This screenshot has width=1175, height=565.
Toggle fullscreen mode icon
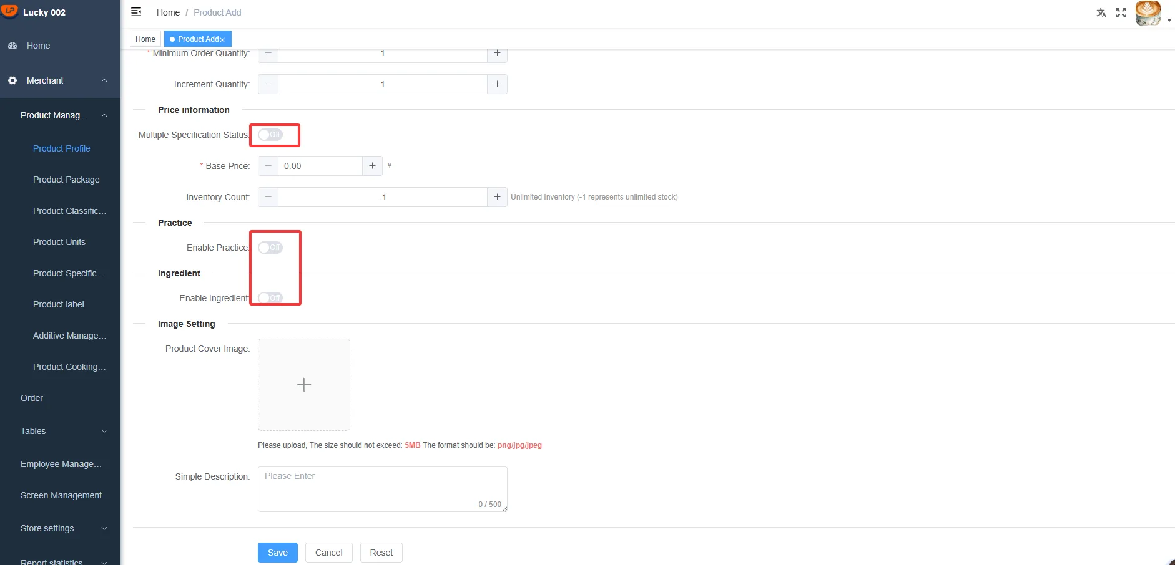[1121, 12]
